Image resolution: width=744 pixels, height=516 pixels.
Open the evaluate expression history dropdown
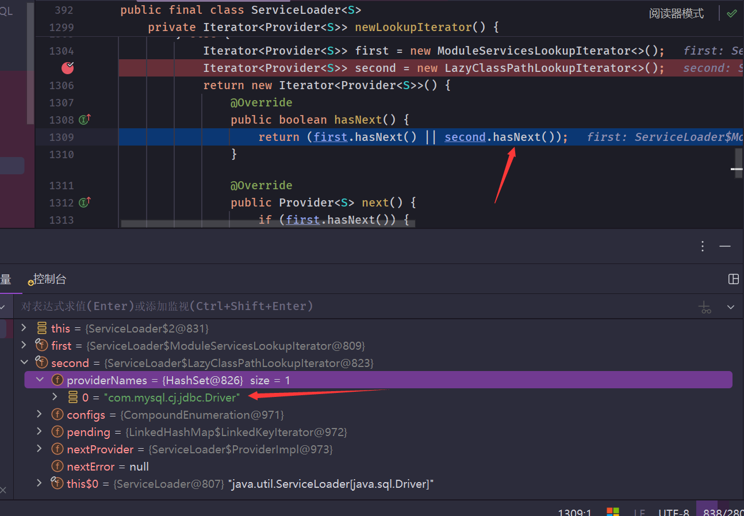click(x=731, y=307)
